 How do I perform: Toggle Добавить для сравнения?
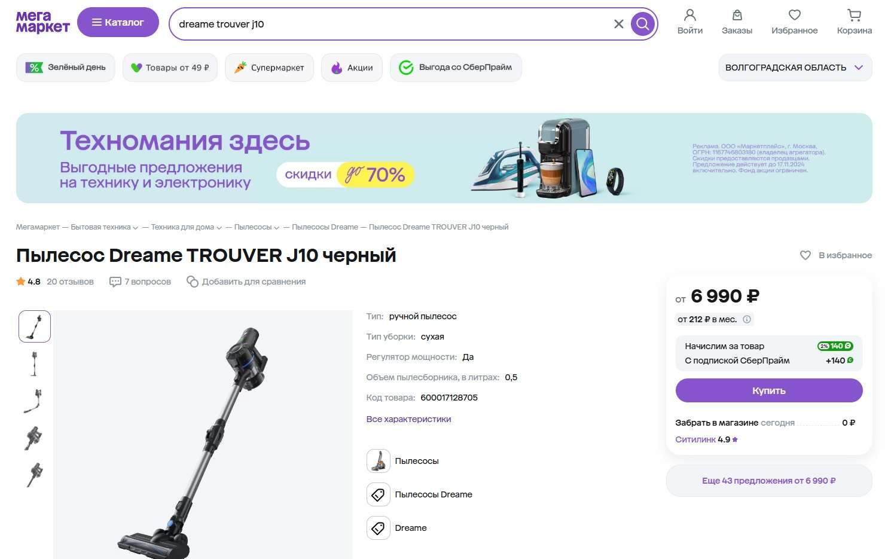click(246, 282)
